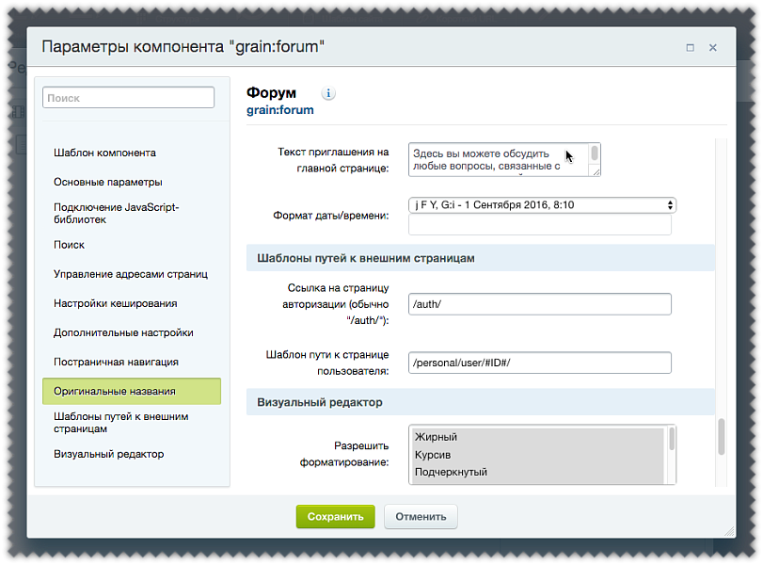This screenshot has width=763, height=565.
Task: Close the grain:forum parameters dialog
Action: pyautogui.click(x=713, y=47)
